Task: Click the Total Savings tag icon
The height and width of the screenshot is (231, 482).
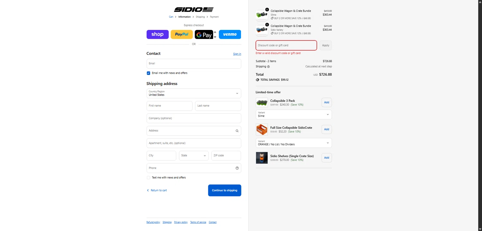Action: (x=257, y=80)
